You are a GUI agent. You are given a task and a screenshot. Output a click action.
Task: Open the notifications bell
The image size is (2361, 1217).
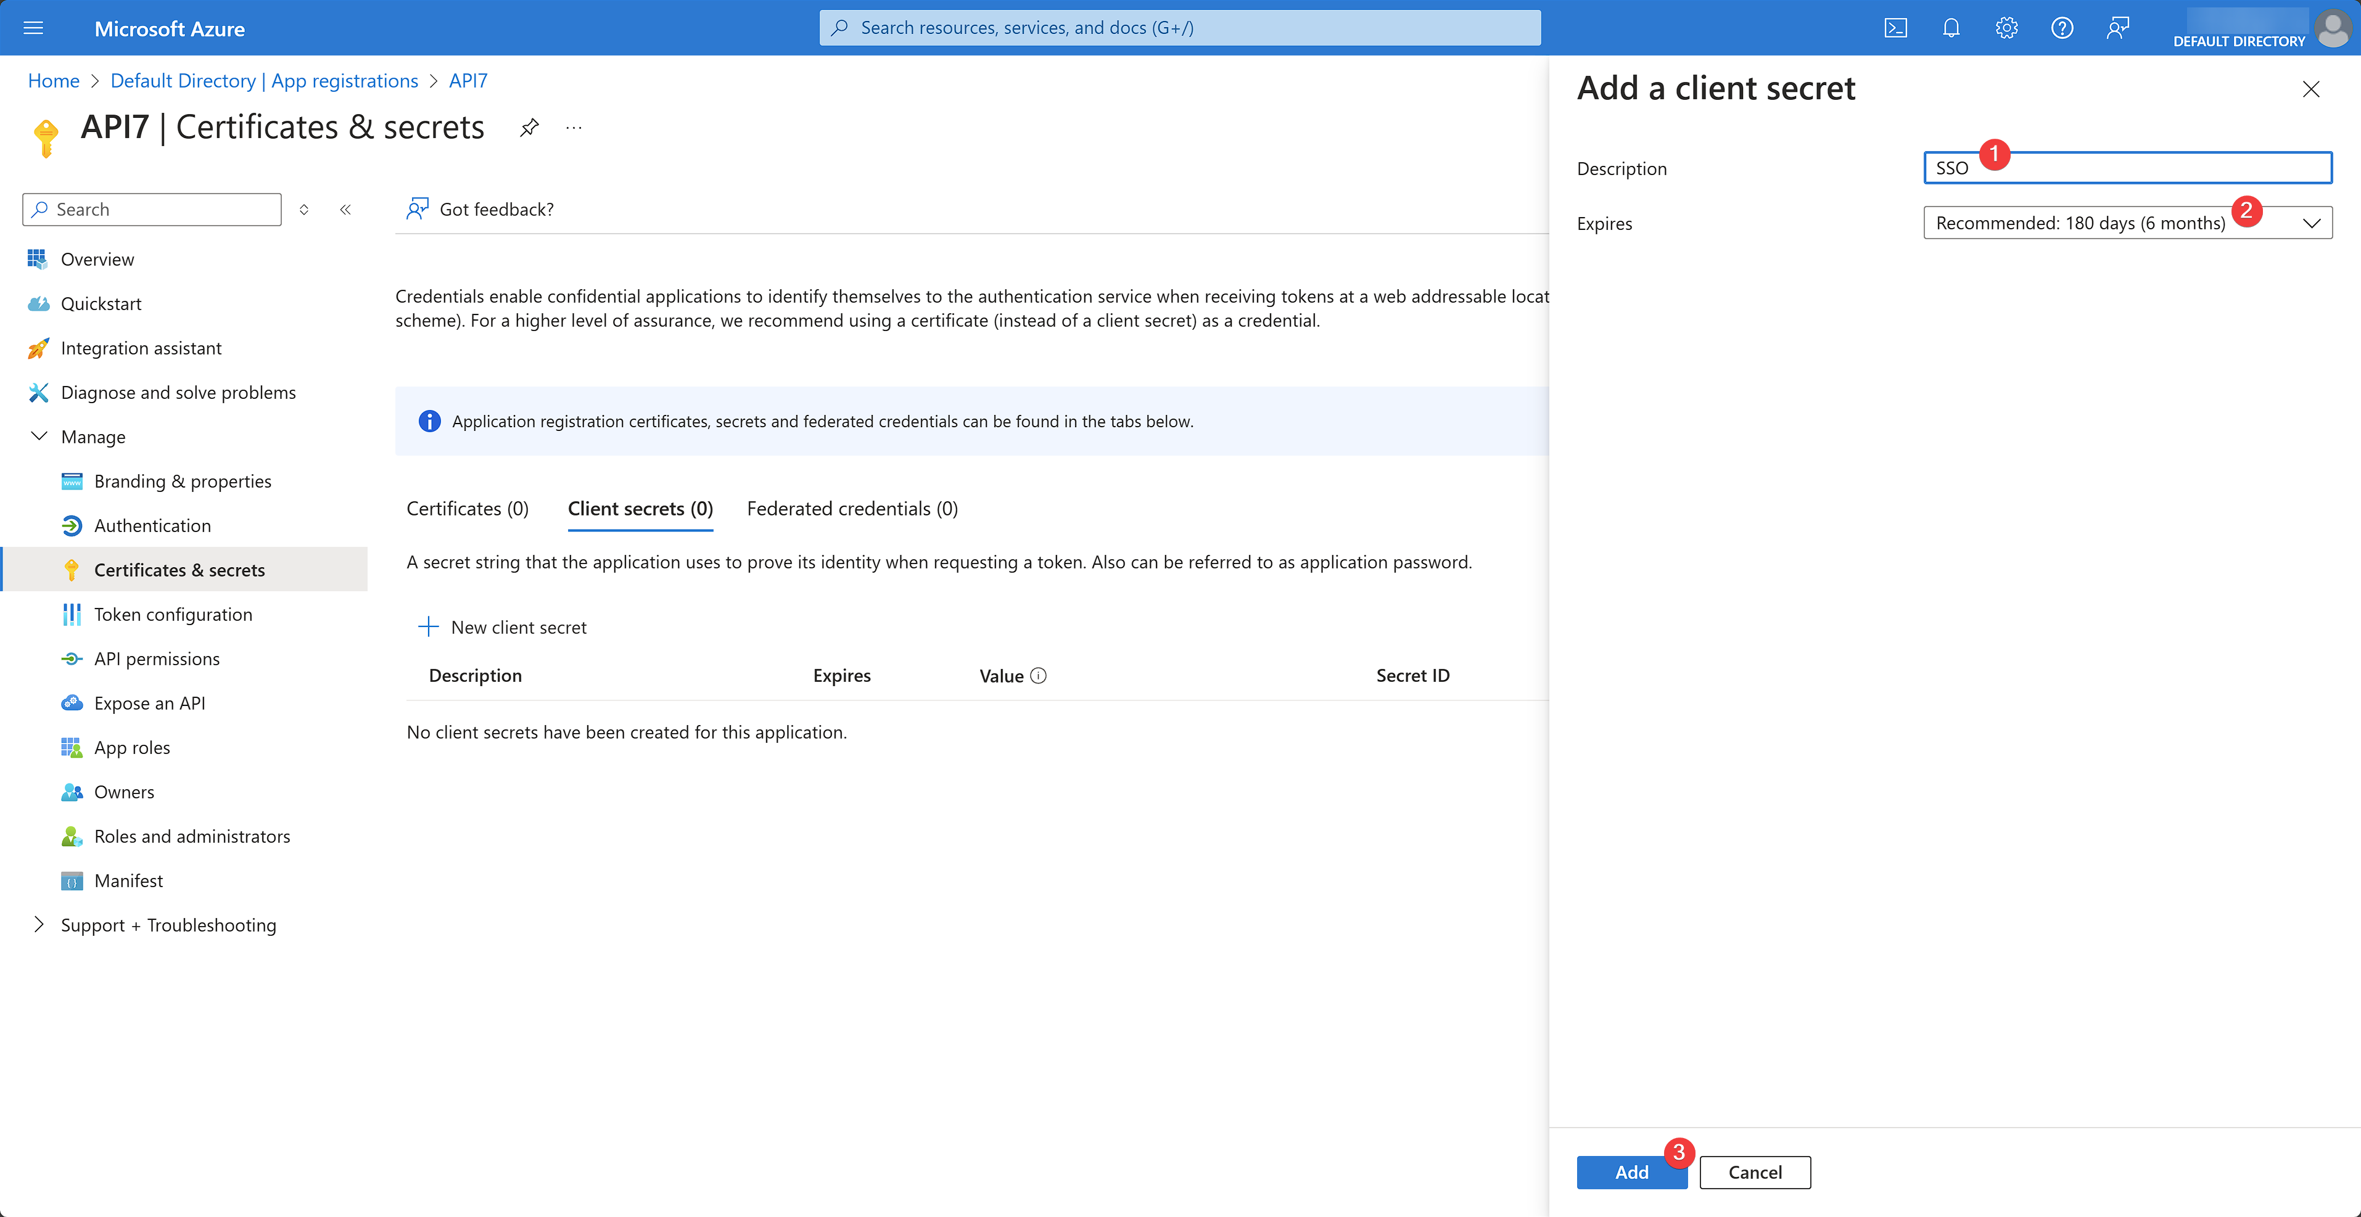tap(1951, 28)
